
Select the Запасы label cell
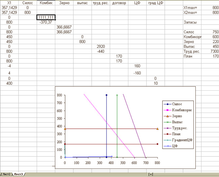192,22
